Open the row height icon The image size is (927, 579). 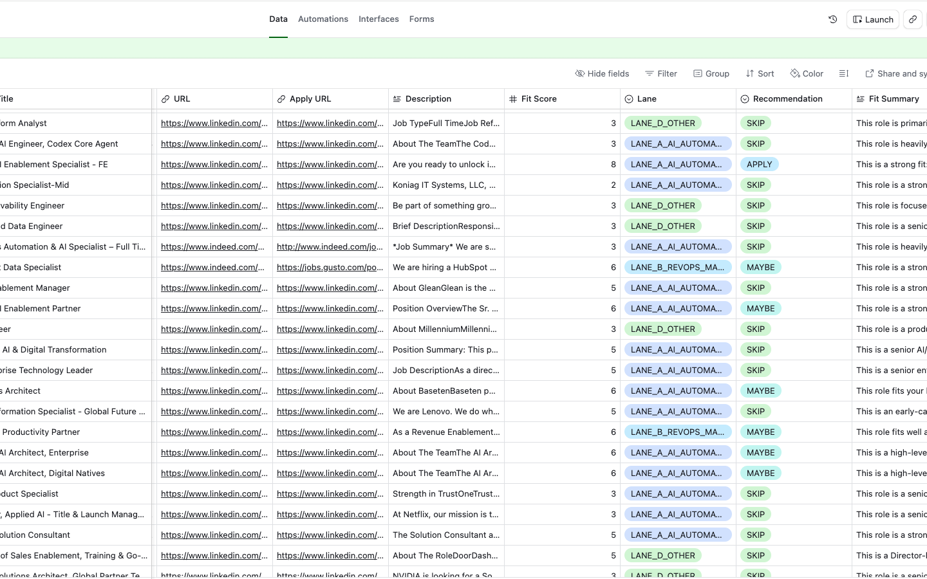point(844,73)
